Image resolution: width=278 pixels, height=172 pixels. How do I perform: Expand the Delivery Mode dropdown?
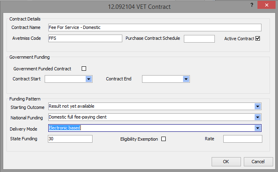(257, 128)
